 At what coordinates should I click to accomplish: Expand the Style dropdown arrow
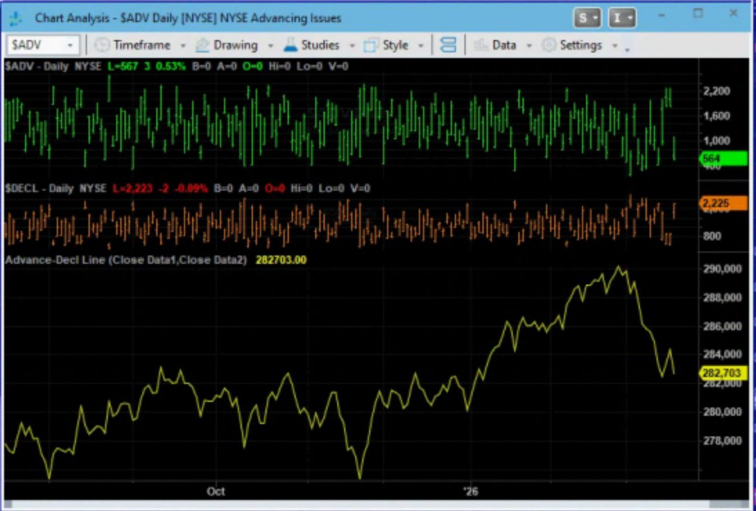click(x=420, y=46)
